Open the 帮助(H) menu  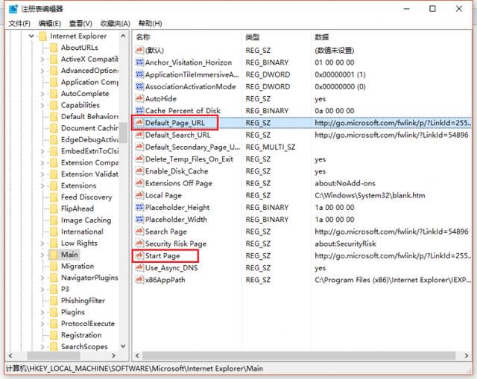point(150,23)
